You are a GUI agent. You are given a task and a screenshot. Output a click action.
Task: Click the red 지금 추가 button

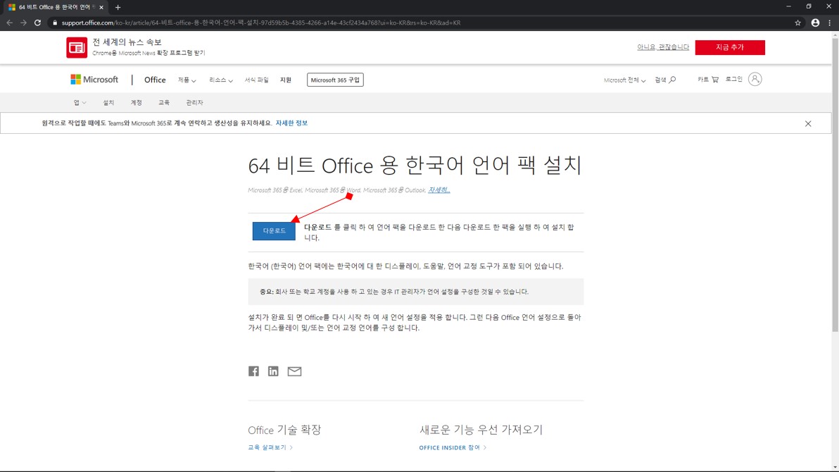[730, 47]
